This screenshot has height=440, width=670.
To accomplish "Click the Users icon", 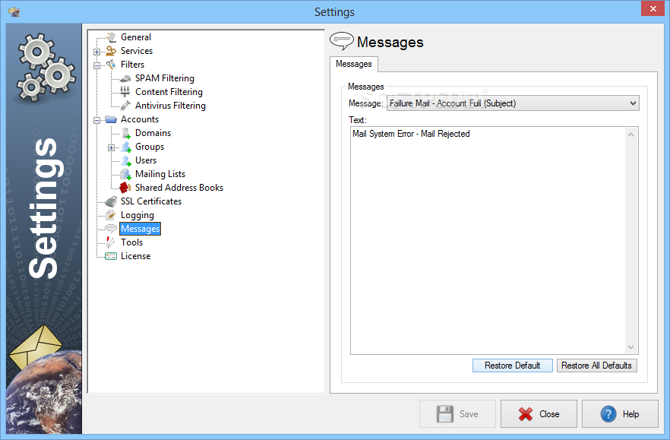I will click(125, 160).
